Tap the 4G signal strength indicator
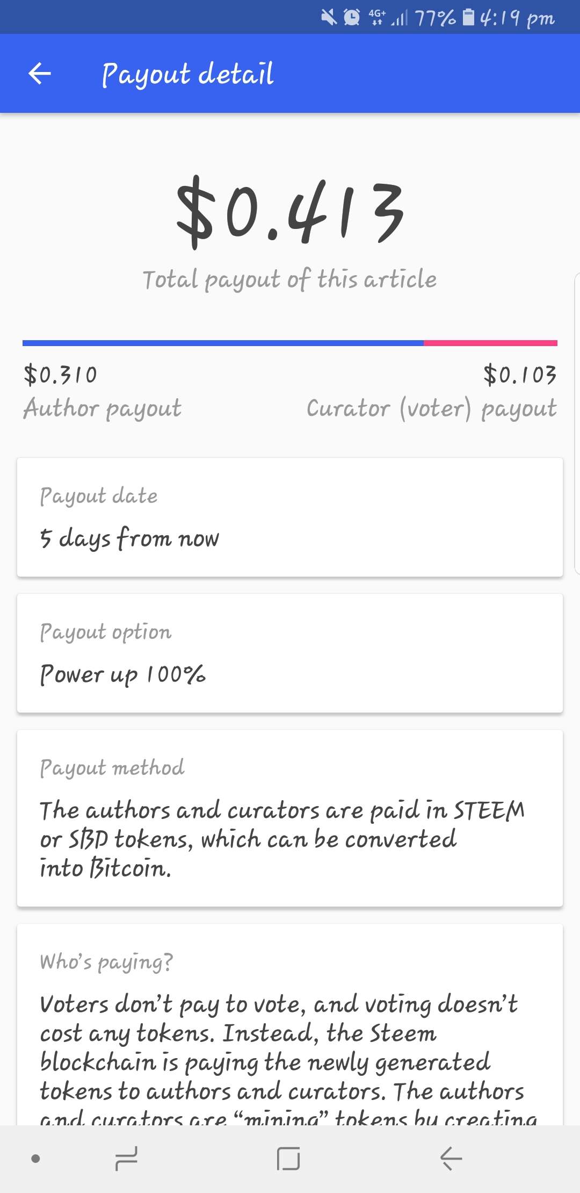 [388, 18]
